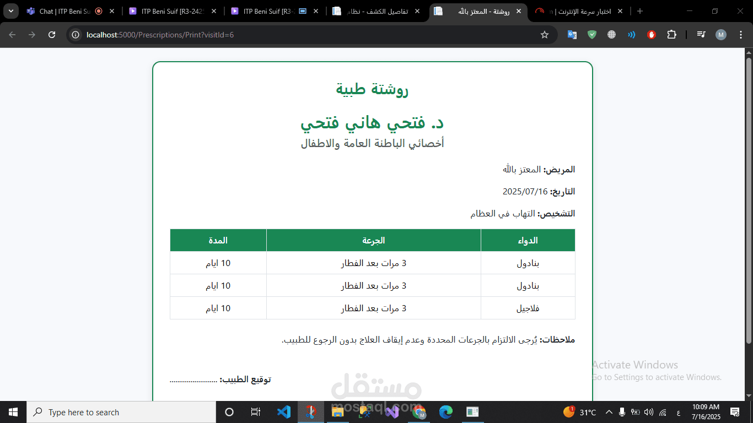Go back to the previous page
Image resolution: width=753 pixels, height=423 pixels.
[x=12, y=35]
